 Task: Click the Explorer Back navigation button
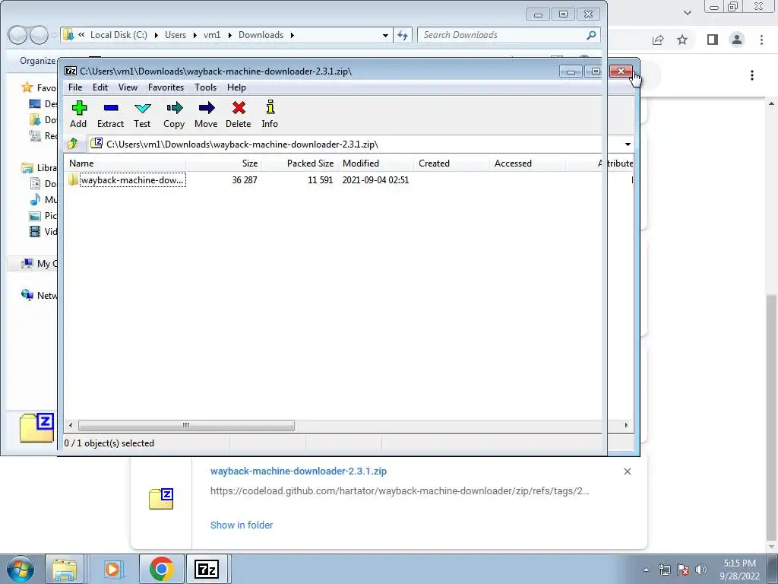(x=17, y=35)
